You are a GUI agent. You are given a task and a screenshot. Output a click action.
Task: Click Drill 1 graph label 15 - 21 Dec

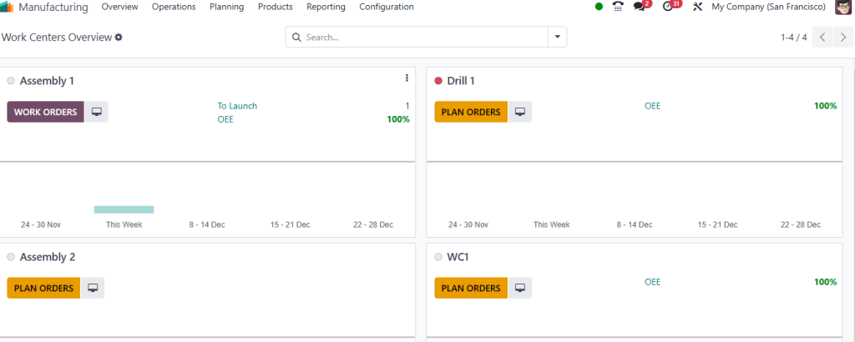tap(717, 225)
